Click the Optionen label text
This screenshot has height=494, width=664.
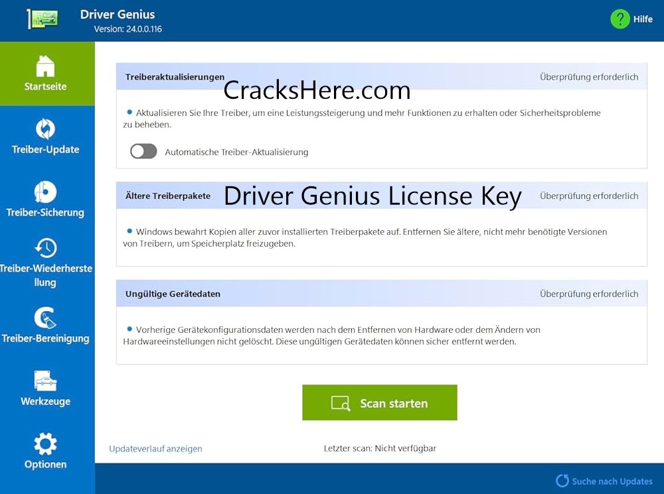45,464
